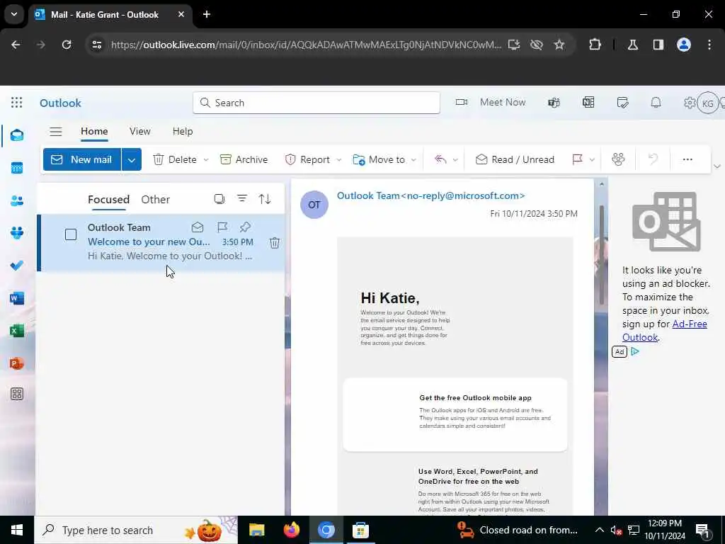Click the New mail button
Viewport: 725px width, 544px height.
pos(82,160)
